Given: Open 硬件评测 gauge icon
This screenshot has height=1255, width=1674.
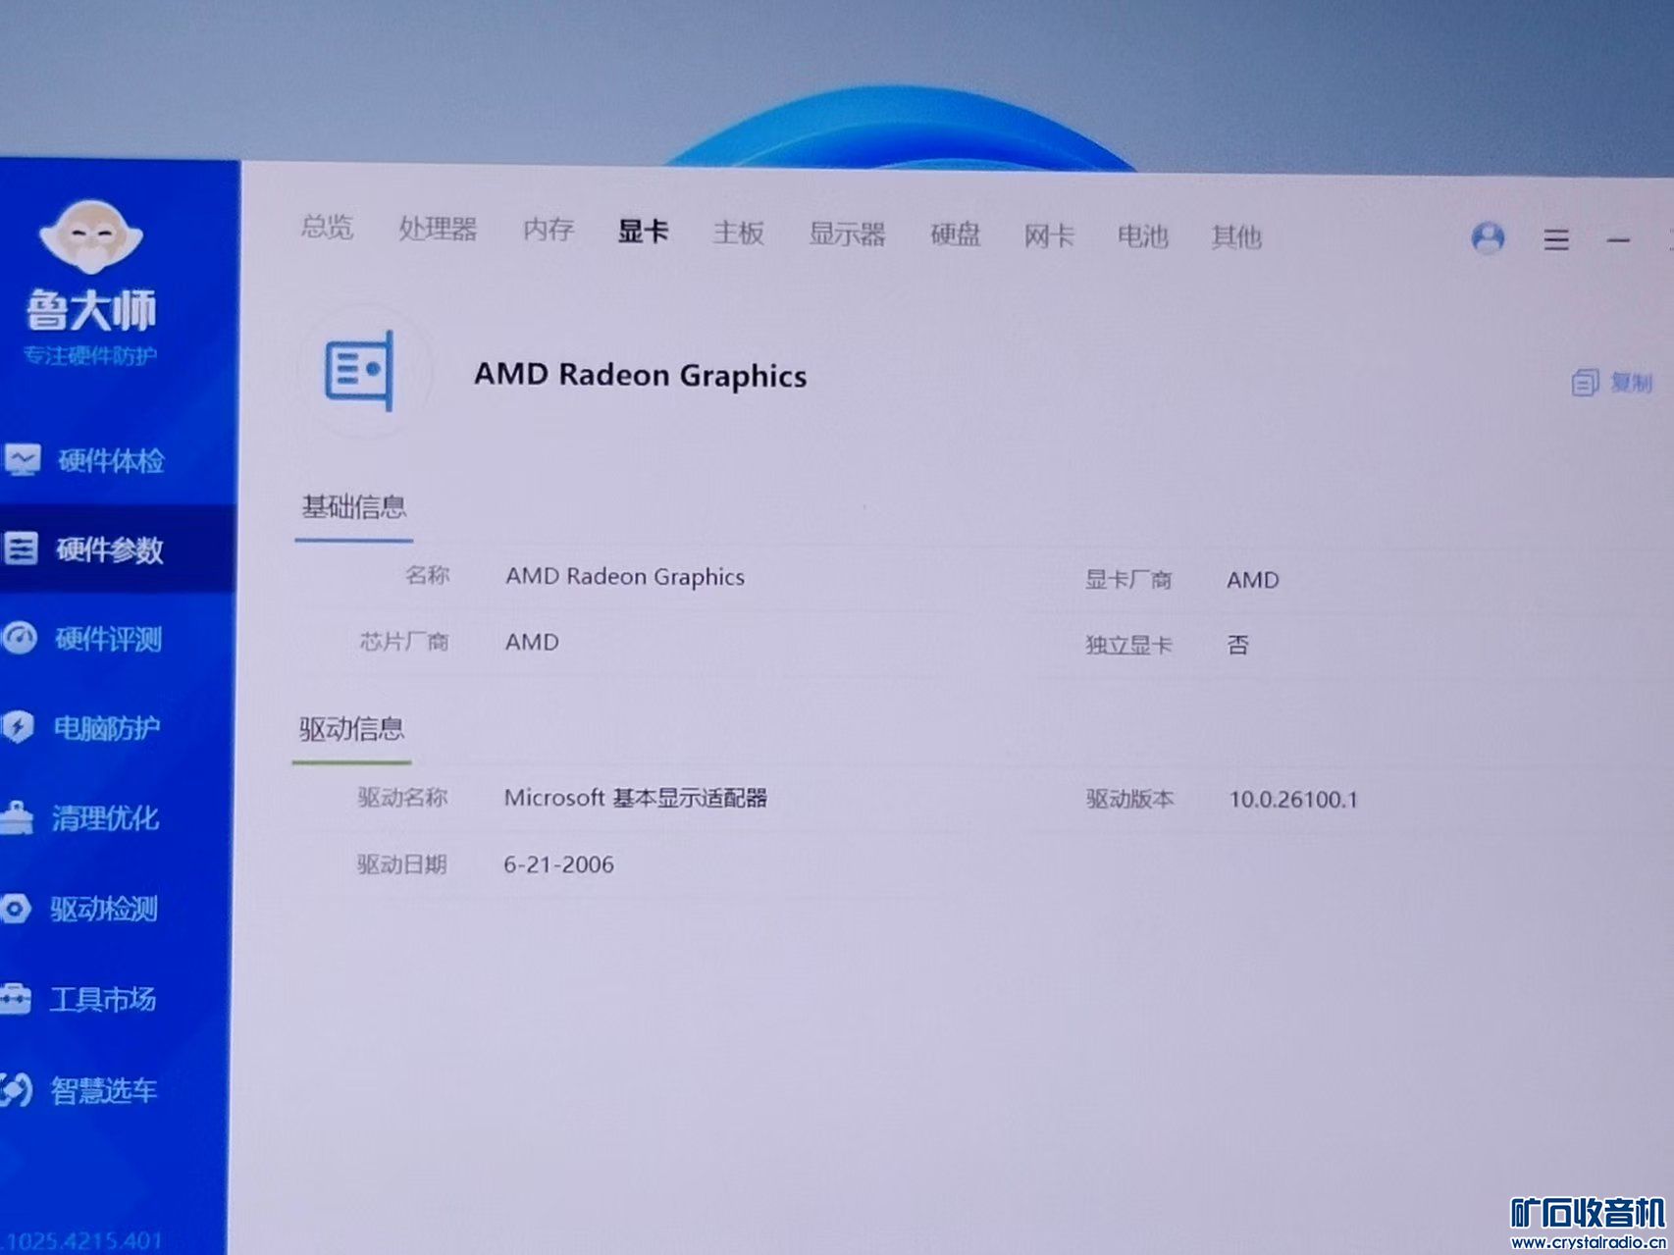Looking at the screenshot, I should 19,638.
